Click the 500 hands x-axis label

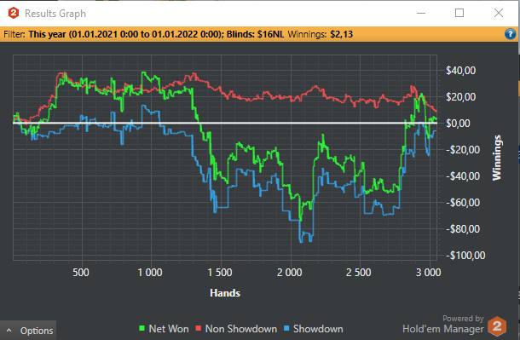click(x=81, y=273)
